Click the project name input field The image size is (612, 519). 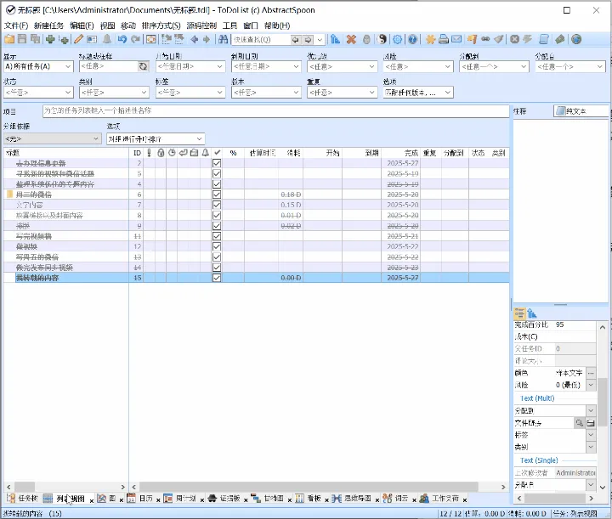click(x=275, y=111)
